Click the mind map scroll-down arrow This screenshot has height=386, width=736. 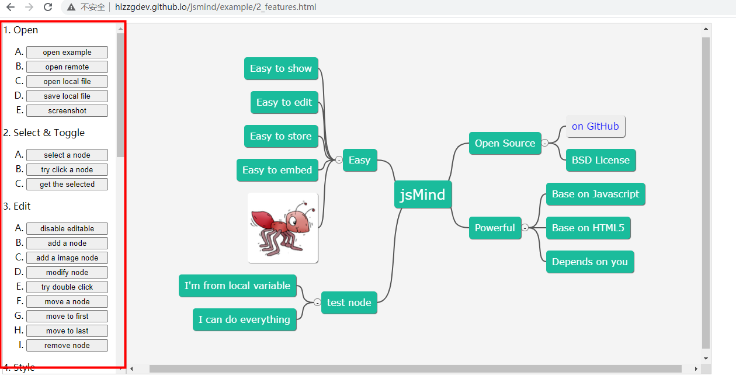click(706, 358)
